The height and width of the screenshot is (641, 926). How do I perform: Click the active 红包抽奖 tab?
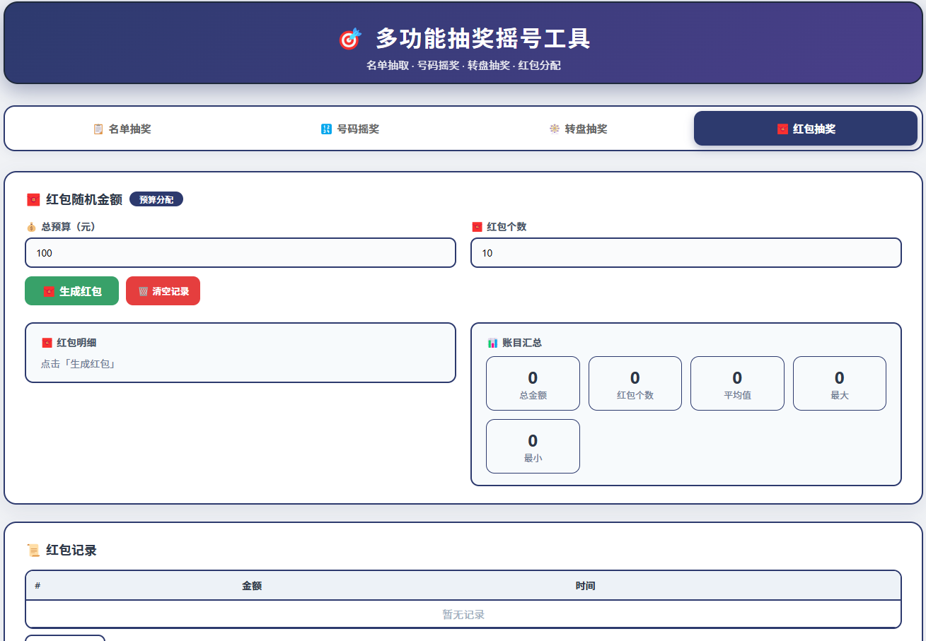(x=806, y=129)
